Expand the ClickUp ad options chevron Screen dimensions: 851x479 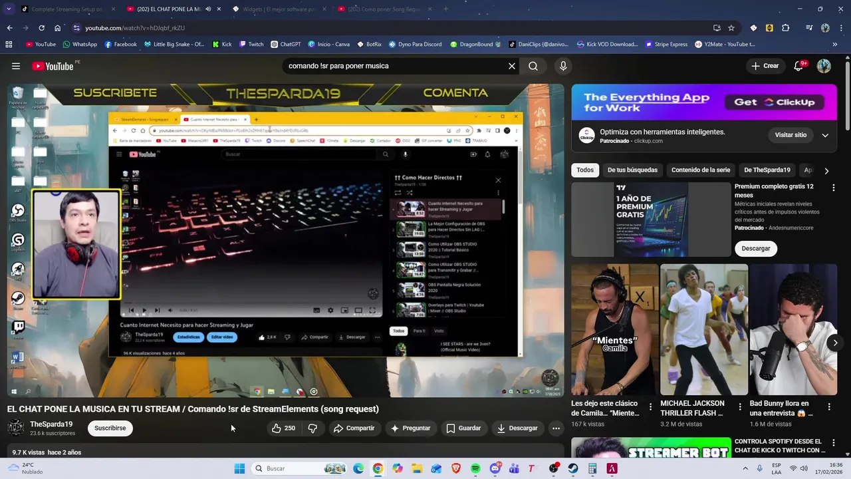825,135
